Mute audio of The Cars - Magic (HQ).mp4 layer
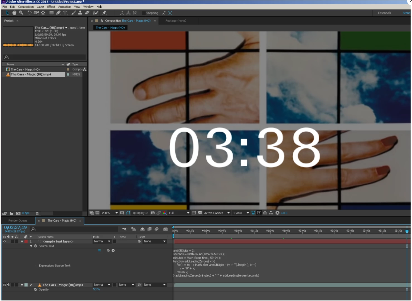The image size is (412, 301). (x=8, y=285)
